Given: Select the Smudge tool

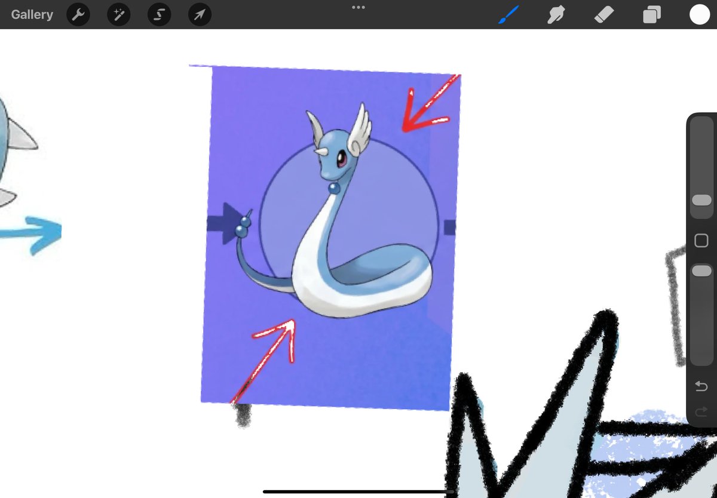Looking at the screenshot, I should [x=556, y=14].
